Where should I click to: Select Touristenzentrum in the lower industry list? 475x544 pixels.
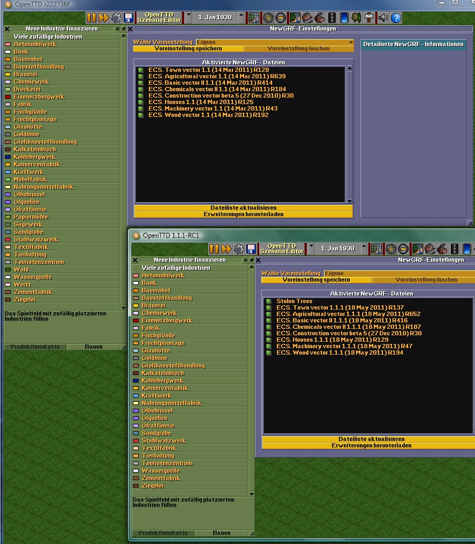click(x=167, y=463)
